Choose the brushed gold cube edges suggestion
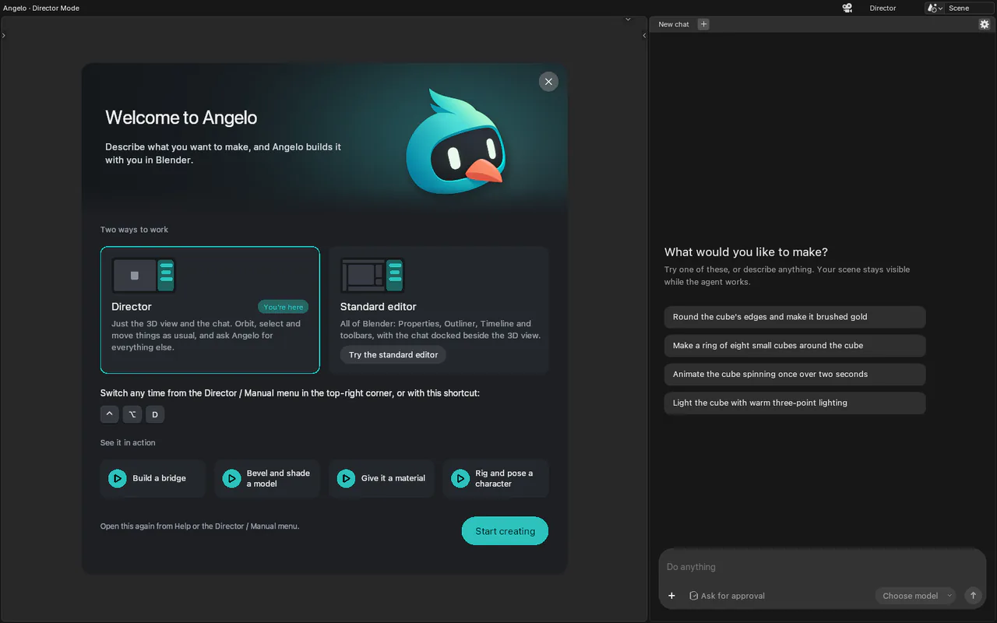Image resolution: width=997 pixels, height=623 pixels. (x=794, y=317)
